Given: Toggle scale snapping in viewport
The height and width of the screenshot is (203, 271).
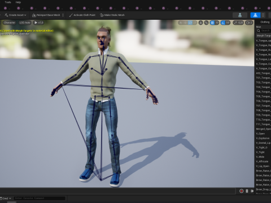Looking at the screenshot, I should pyautogui.click(x=235, y=23).
